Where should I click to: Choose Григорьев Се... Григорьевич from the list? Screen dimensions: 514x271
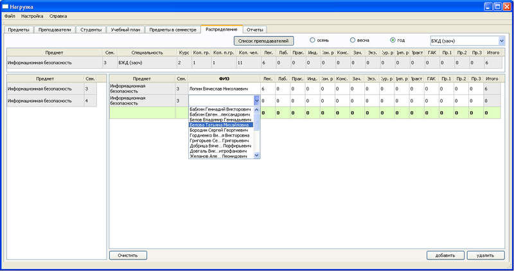point(221,141)
